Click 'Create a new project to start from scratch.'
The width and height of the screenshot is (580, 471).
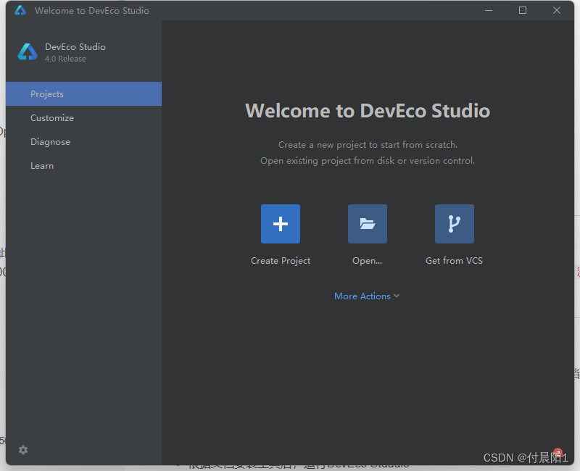point(368,144)
